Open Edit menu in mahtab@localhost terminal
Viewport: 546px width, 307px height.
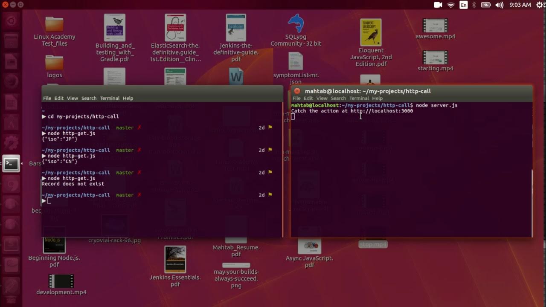click(308, 98)
